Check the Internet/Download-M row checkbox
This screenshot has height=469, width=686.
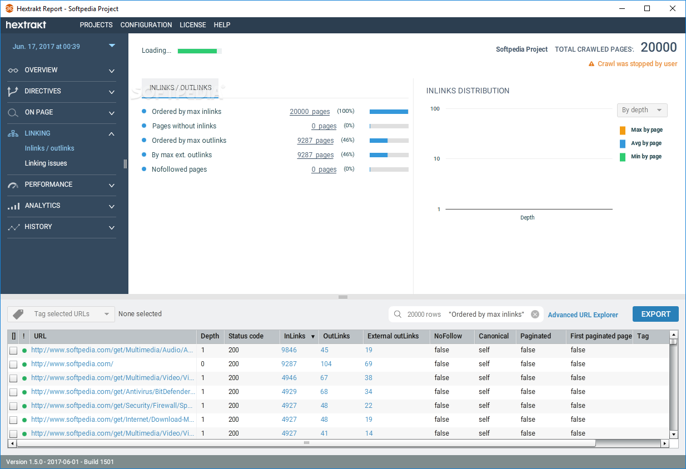(13, 420)
